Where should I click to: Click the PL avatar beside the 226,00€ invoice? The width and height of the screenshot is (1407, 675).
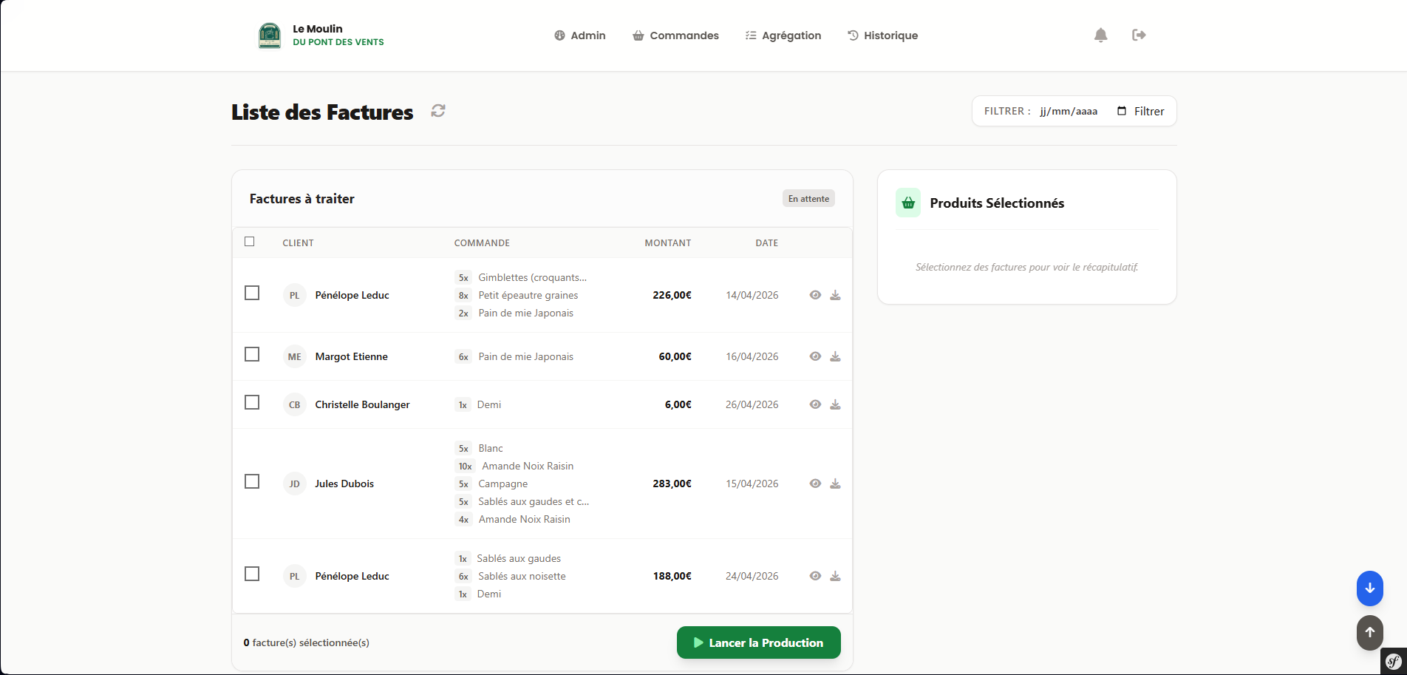pos(295,295)
